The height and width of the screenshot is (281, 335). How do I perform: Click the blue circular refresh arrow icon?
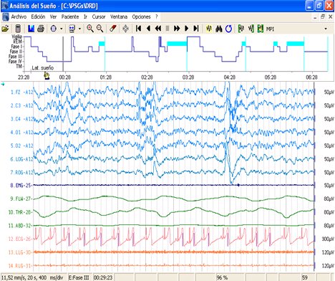coord(228,29)
